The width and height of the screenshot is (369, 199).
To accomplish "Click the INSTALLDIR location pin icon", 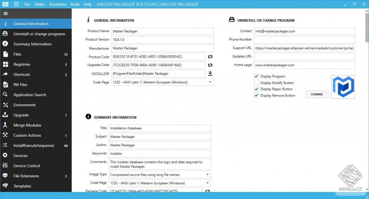I will point(210,74).
